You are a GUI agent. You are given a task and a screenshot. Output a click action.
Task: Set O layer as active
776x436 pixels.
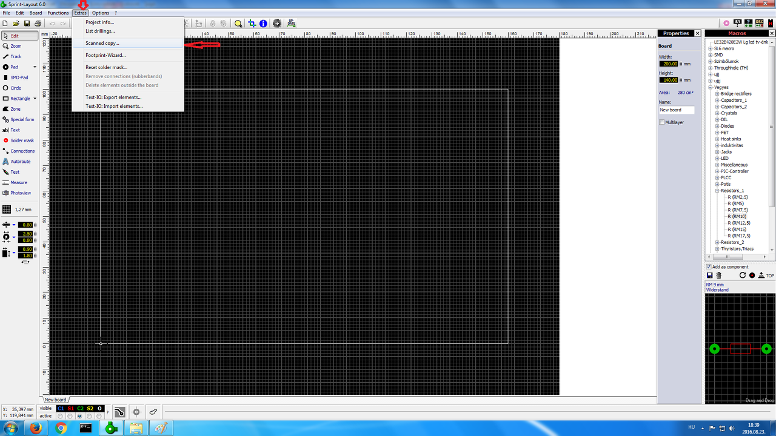(99, 416)
